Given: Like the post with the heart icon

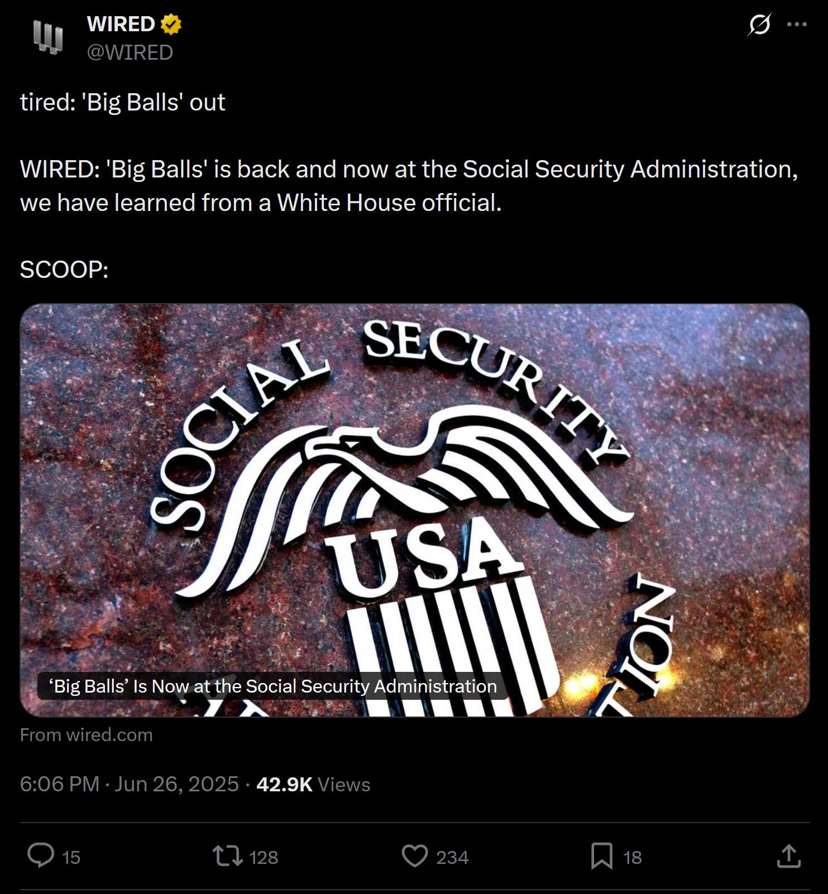Looking at the screenshot, I should point(415,855).
